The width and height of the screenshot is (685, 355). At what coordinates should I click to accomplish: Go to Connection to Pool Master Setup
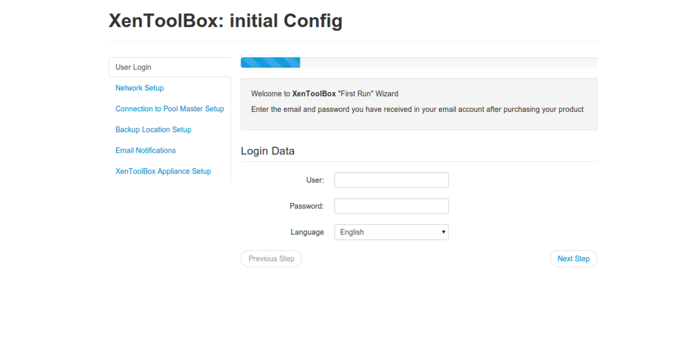[x=170, y=109]
